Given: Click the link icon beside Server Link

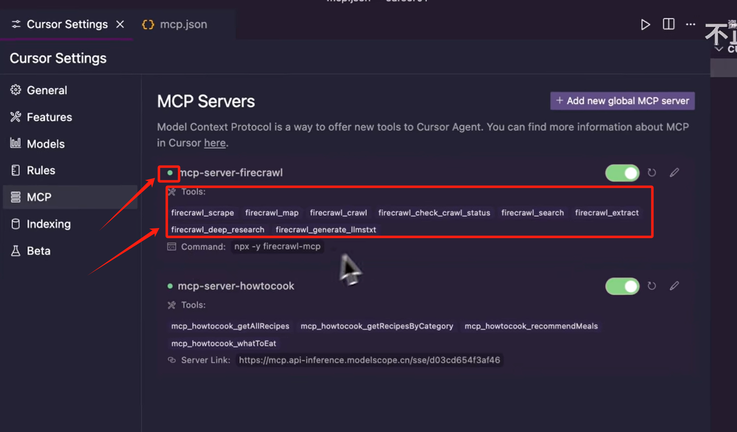Looking at the screenshot, I should click(x=172, y=360).
